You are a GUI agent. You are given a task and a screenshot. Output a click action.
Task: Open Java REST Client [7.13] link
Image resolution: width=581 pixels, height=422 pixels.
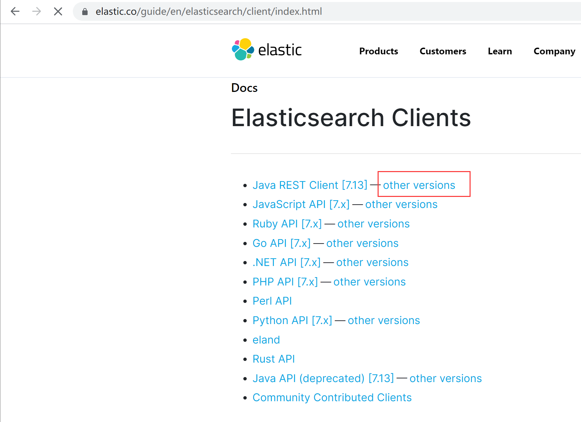click(x=310, y=185)
